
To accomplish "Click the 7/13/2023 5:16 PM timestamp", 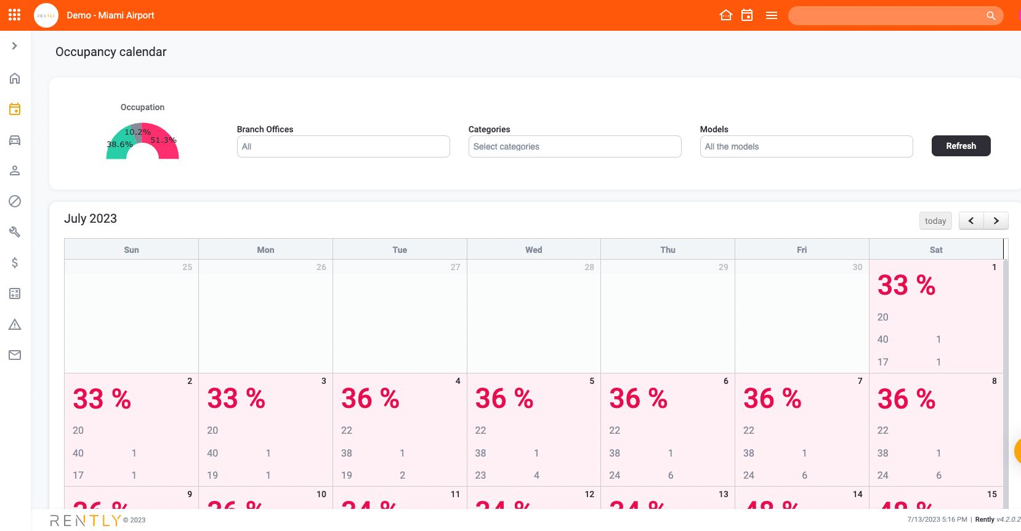I will 937,520.
